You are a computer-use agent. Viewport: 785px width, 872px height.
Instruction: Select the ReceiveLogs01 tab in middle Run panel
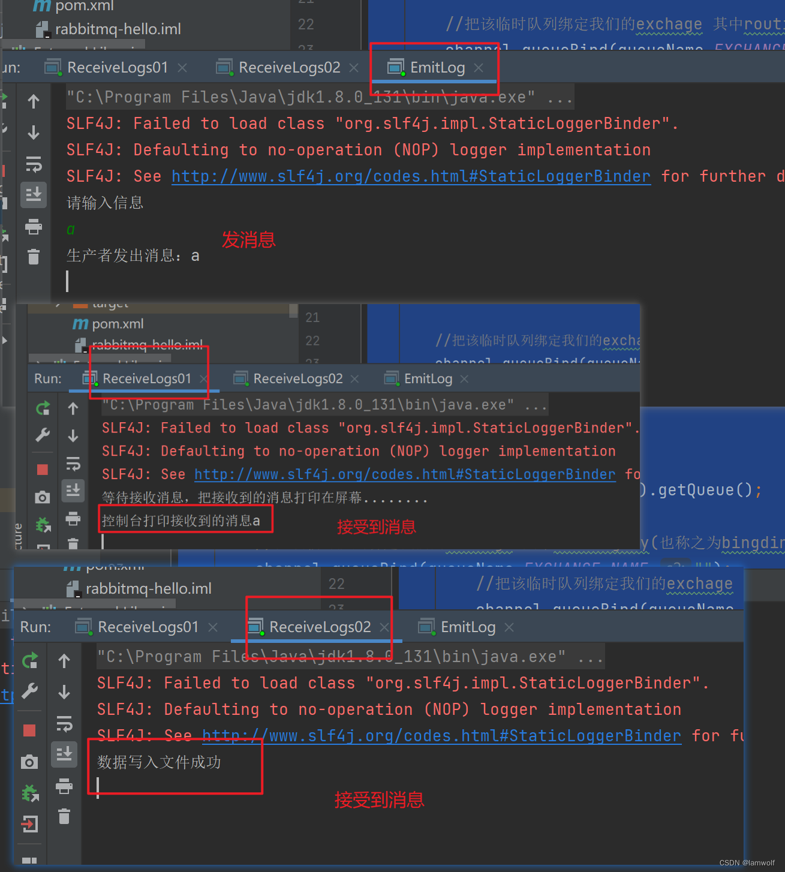(137, 378)
